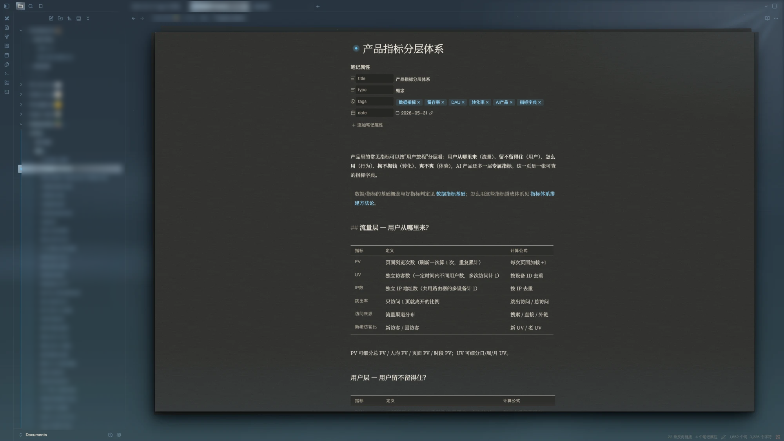
Task: Create a new note with pencil icon
Action: tap(51, 18)
